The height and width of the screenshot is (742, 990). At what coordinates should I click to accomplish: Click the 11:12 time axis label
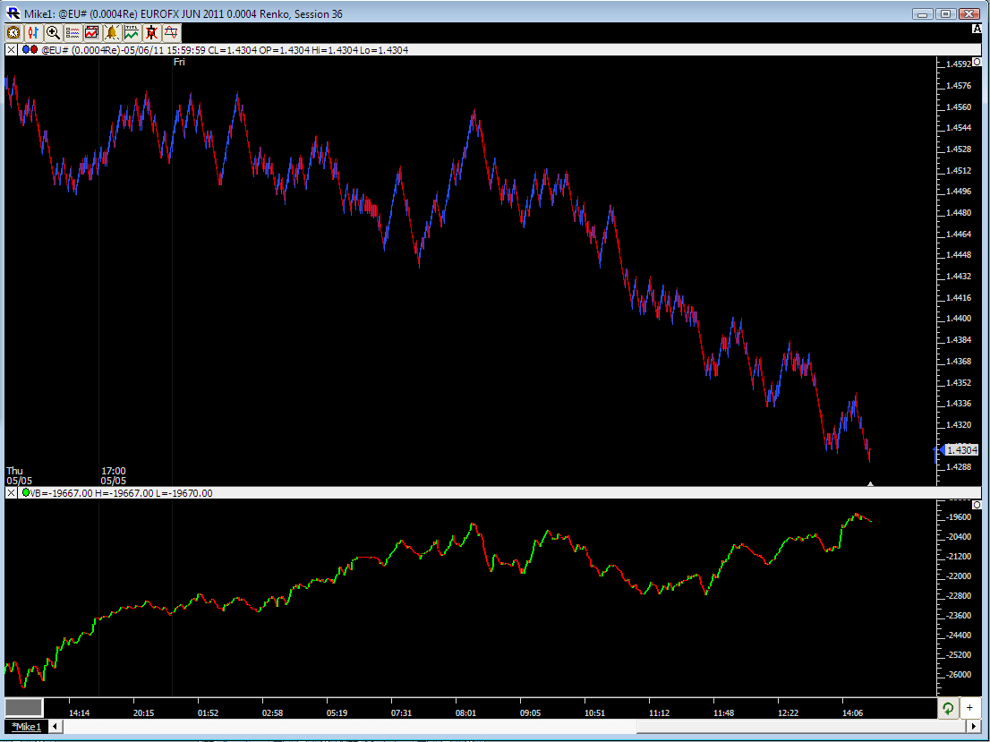[x=659, y=713]
